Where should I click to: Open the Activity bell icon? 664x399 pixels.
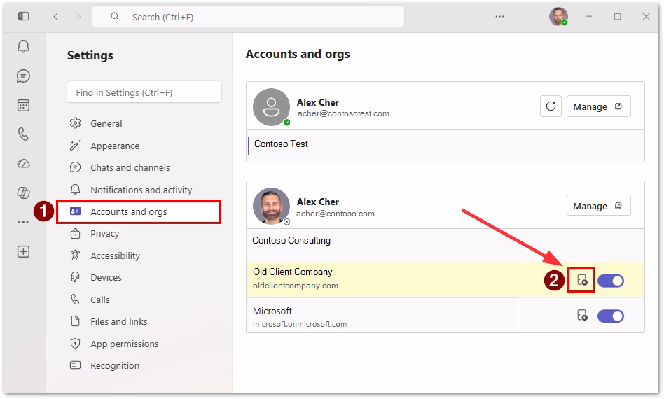(x=23, y=46)
